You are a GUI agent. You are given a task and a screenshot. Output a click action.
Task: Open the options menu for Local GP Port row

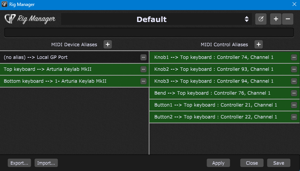[x=143, y=57]
